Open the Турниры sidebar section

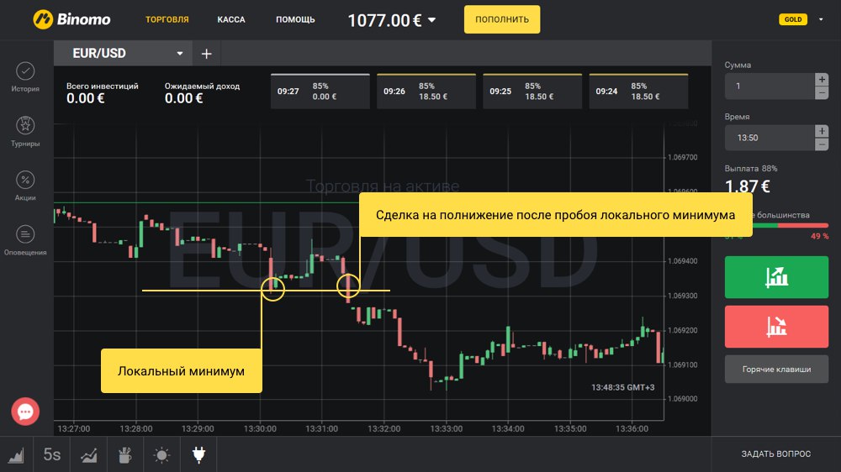click(x=25, y=132)
